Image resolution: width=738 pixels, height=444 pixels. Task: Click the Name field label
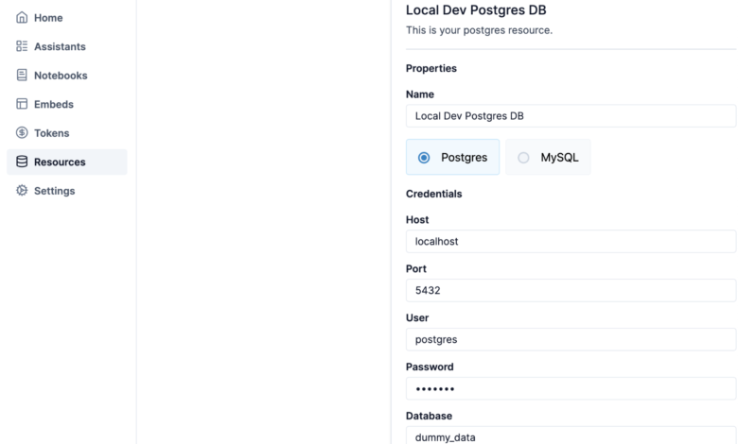click(x=420, y=94)
